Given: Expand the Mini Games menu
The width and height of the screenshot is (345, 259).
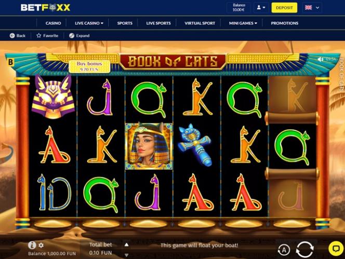Looking at the screenshot, I should coord(243,23).
